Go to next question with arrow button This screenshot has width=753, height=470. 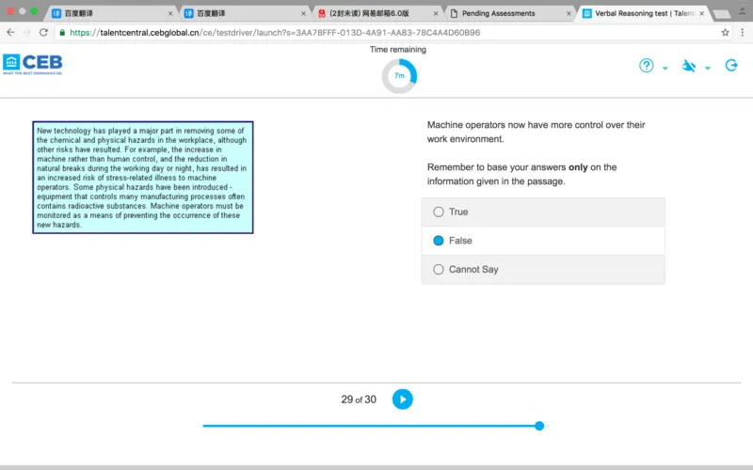pyautogui.click(x=402, y=399)
